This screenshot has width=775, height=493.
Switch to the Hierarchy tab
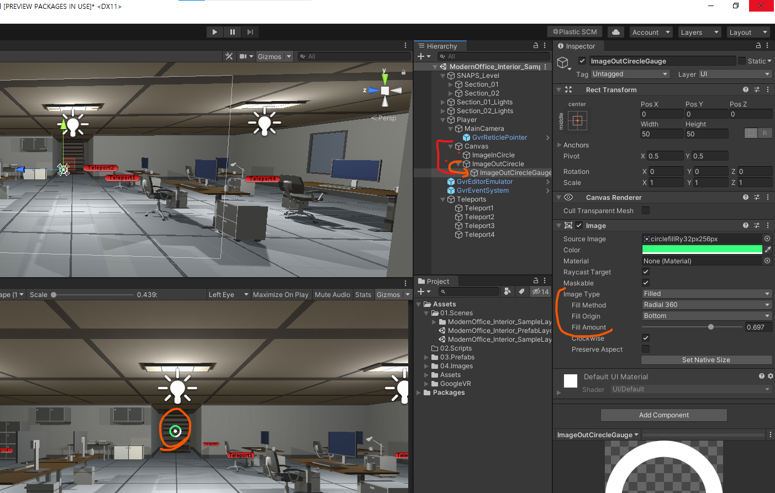441,46
